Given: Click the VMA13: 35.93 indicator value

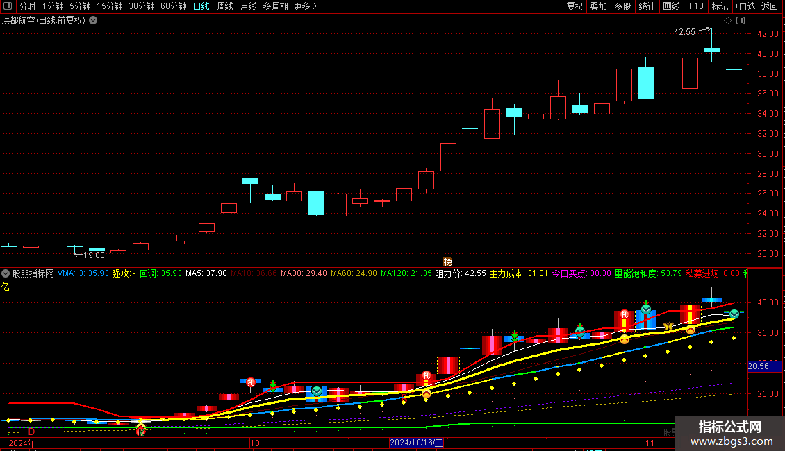Looking at the screenshot, I should pos(83,273).
